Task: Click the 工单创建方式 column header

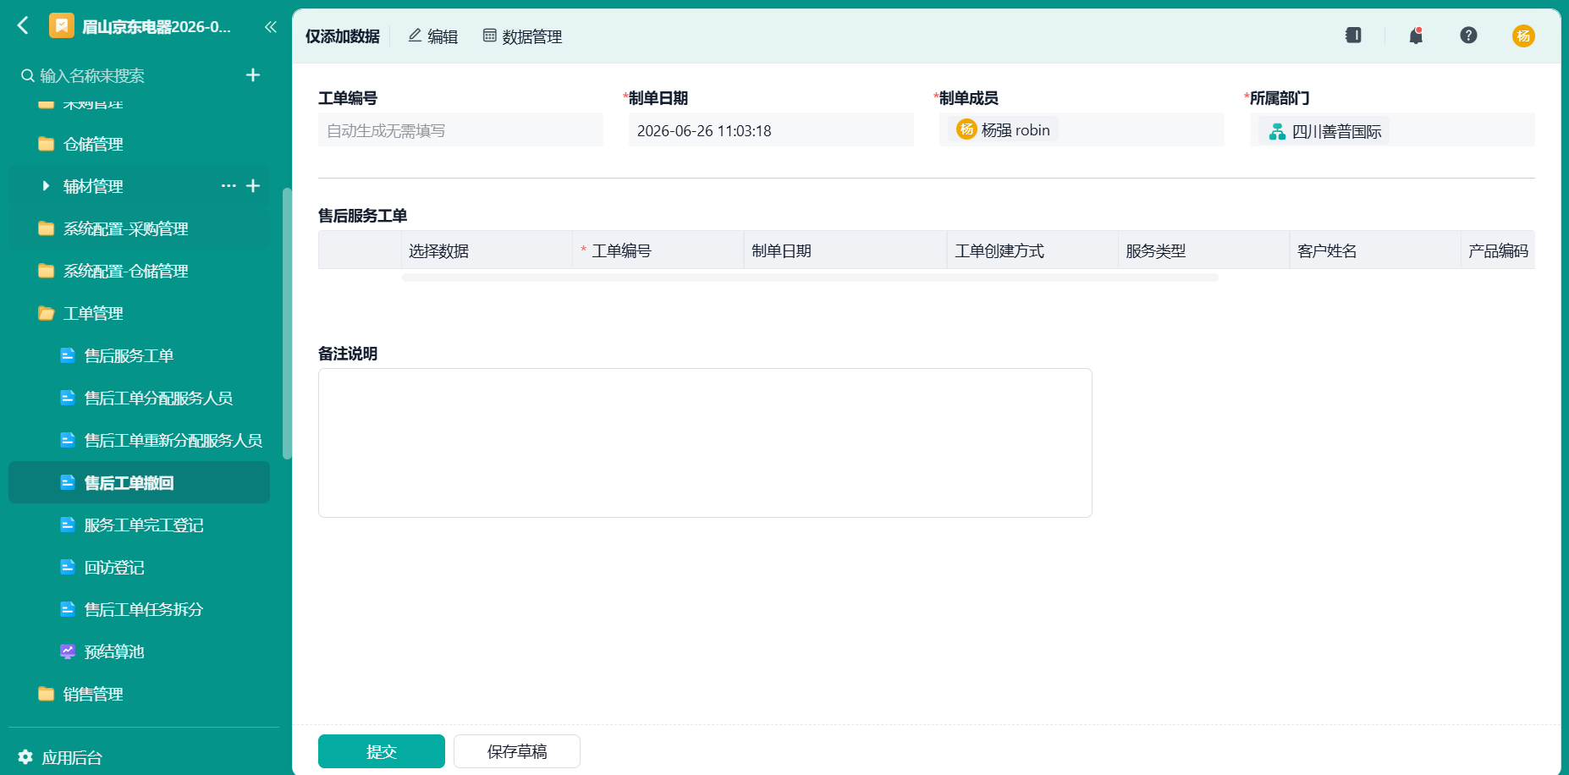Action: 1032,250
